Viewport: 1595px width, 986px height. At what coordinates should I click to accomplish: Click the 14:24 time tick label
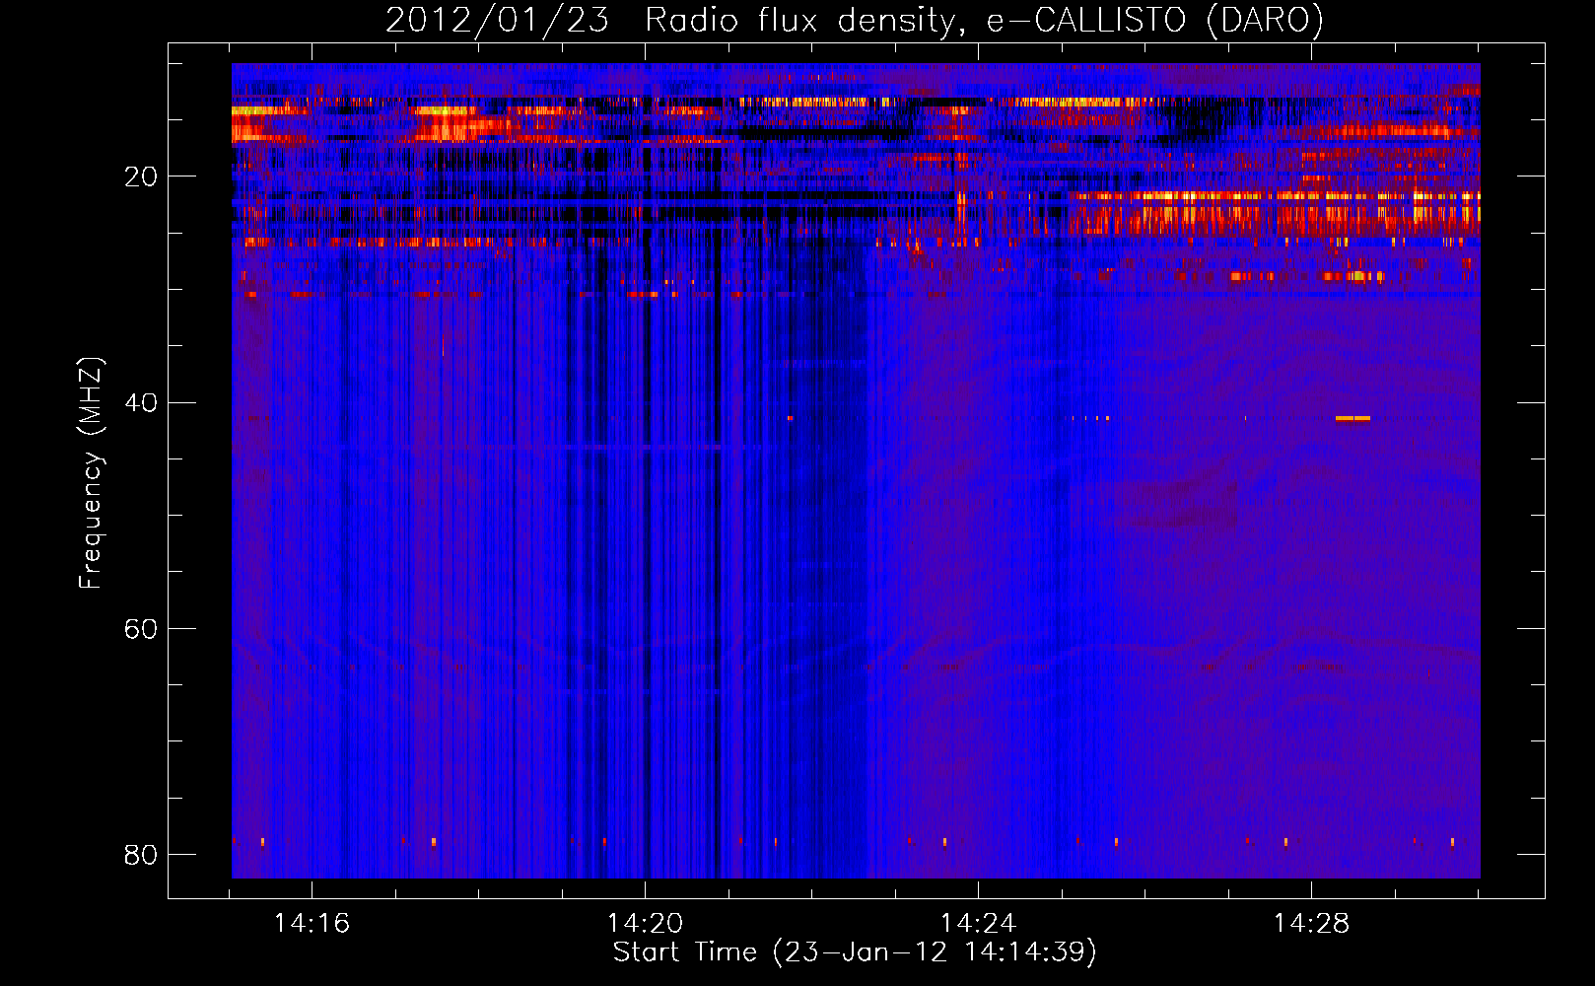(x=978, y=924)
